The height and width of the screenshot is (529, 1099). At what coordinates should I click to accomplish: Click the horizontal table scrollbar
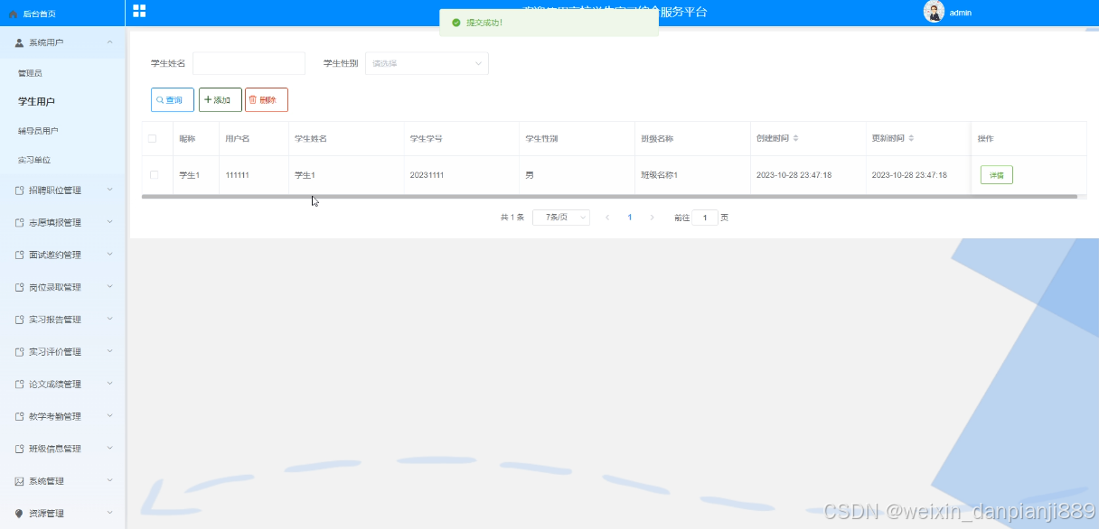pyautogui.click(x=609, y=197)
